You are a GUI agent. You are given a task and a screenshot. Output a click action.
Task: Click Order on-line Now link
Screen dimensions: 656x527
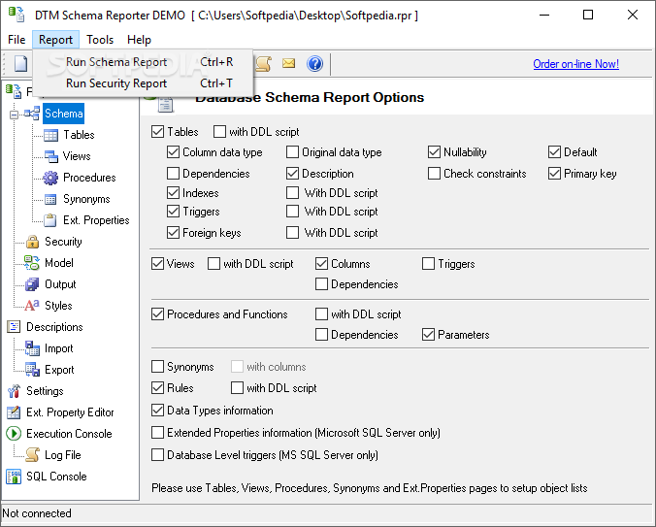click(x=575, y=64)
